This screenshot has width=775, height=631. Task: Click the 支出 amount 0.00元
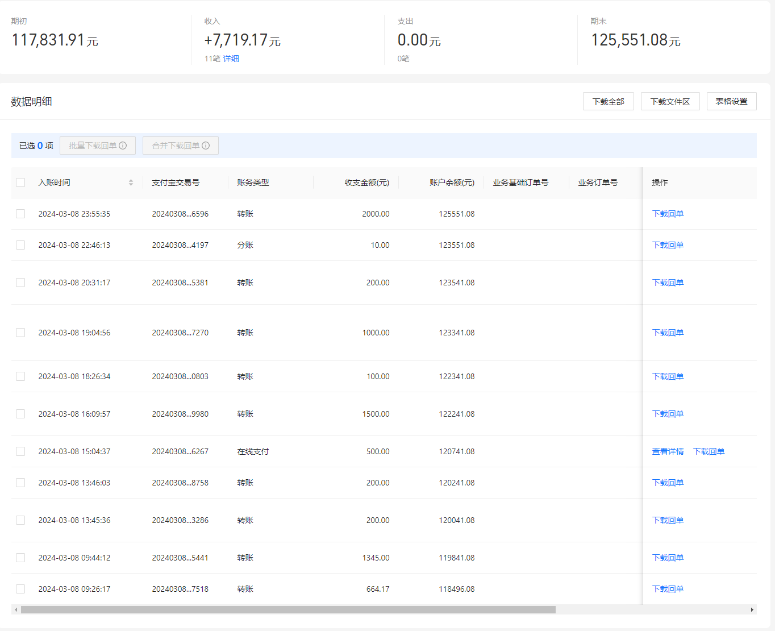coord(419,40)
